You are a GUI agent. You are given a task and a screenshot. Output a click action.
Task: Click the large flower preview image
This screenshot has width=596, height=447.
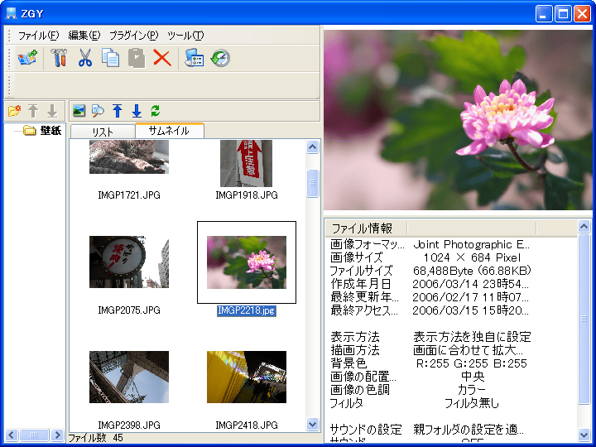[x=458, y=120]
